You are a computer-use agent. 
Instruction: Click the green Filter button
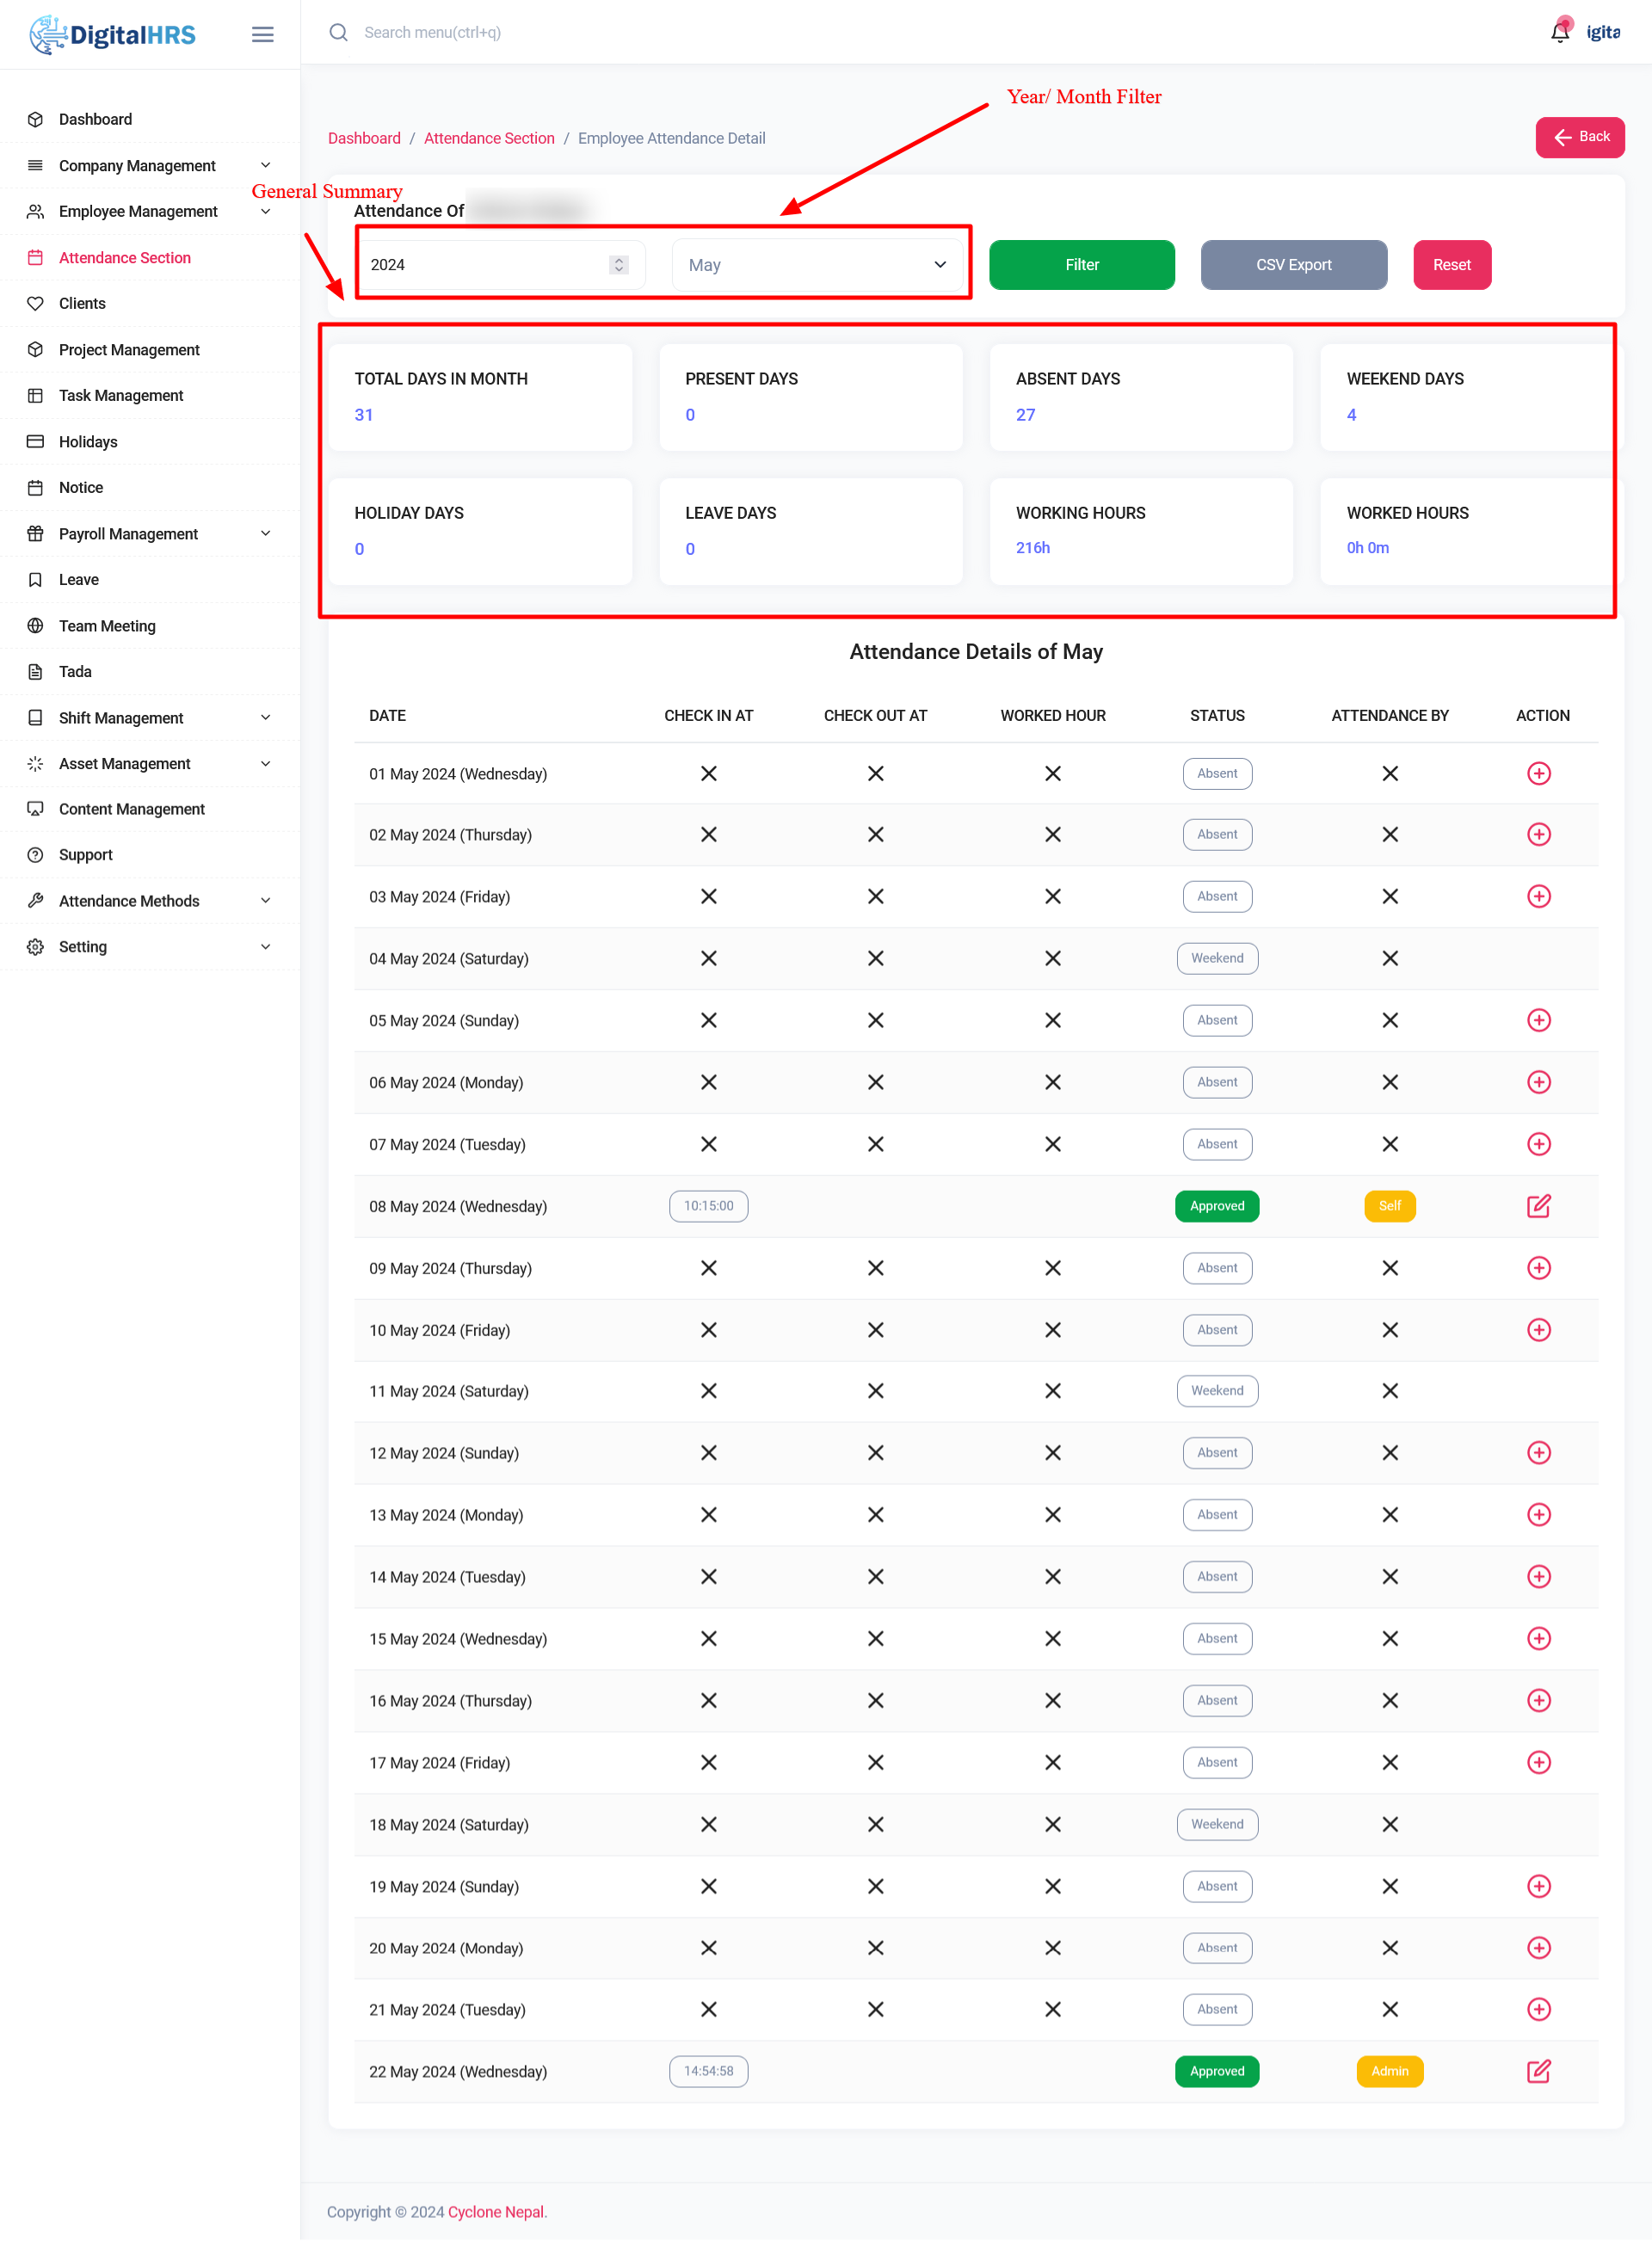pos(1081,265)
